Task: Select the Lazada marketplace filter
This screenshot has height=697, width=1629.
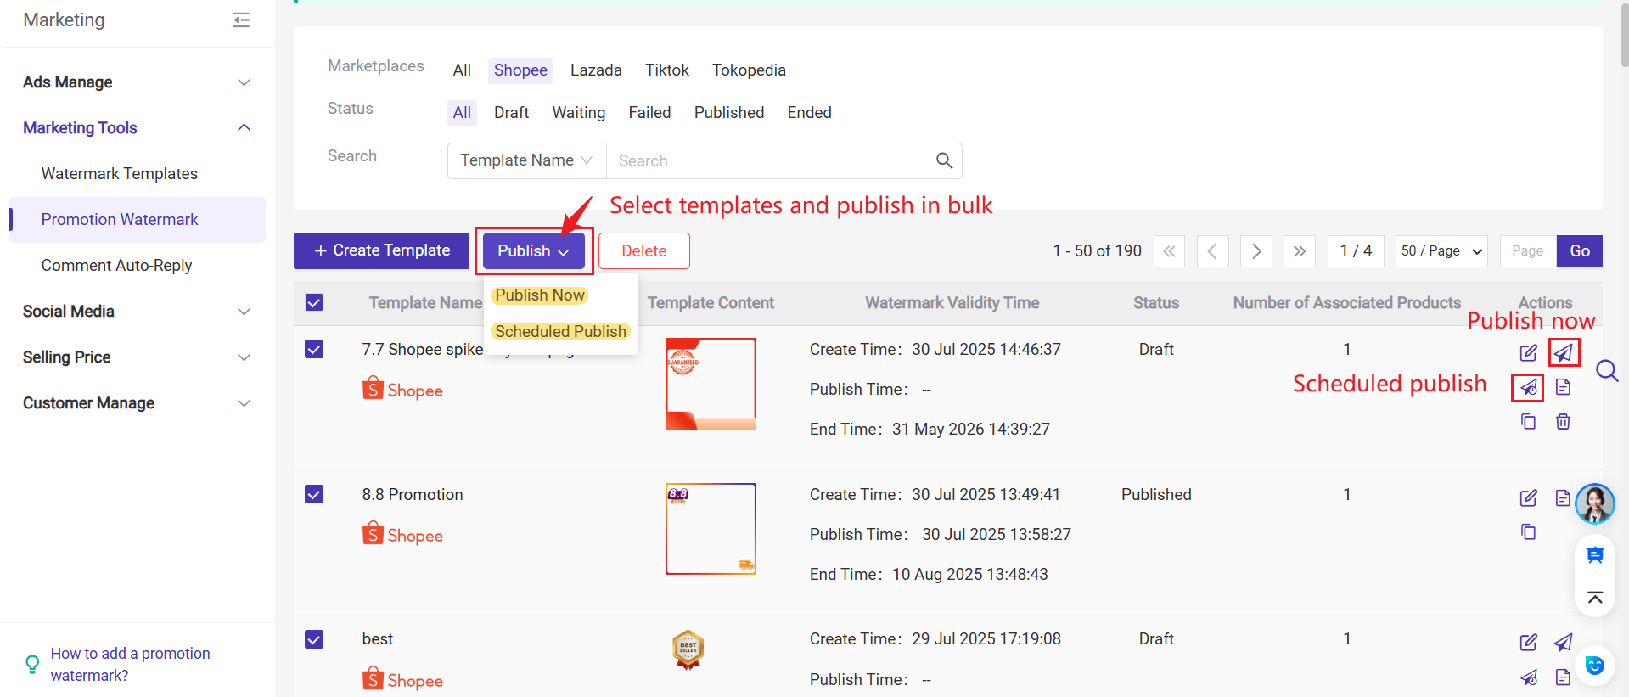Action: pos(596,70)
